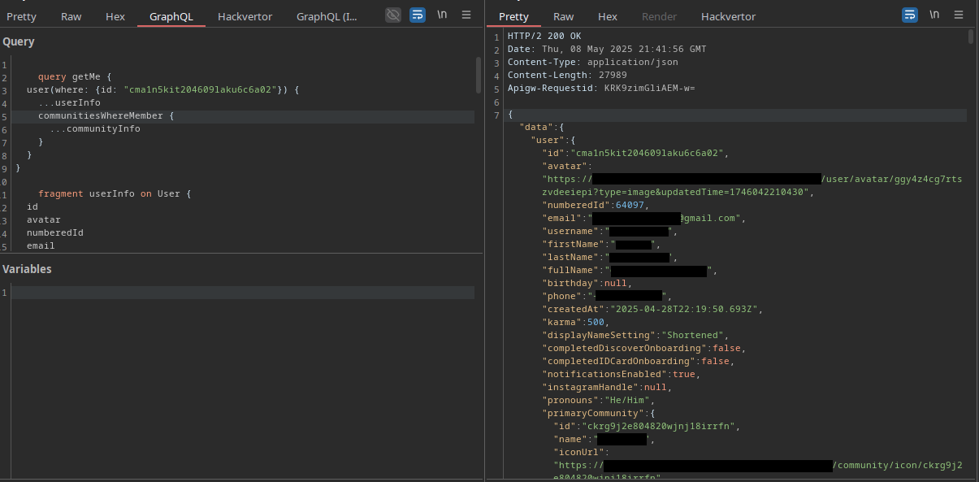Toggle line wrap in response panel
Image resolution: width=979 pixels, height=482 pixels.
(910, 15)
